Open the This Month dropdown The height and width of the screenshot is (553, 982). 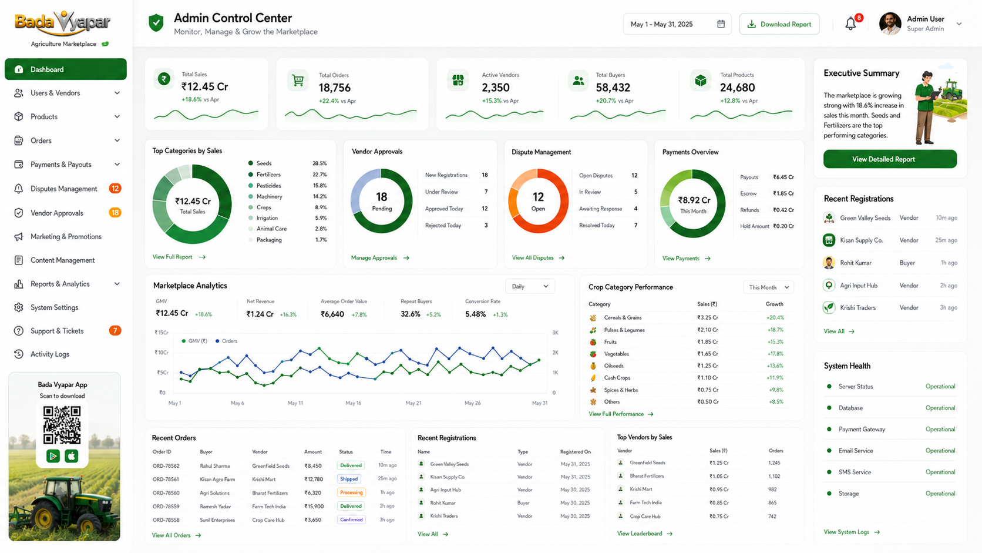click(x=769, y=287)
